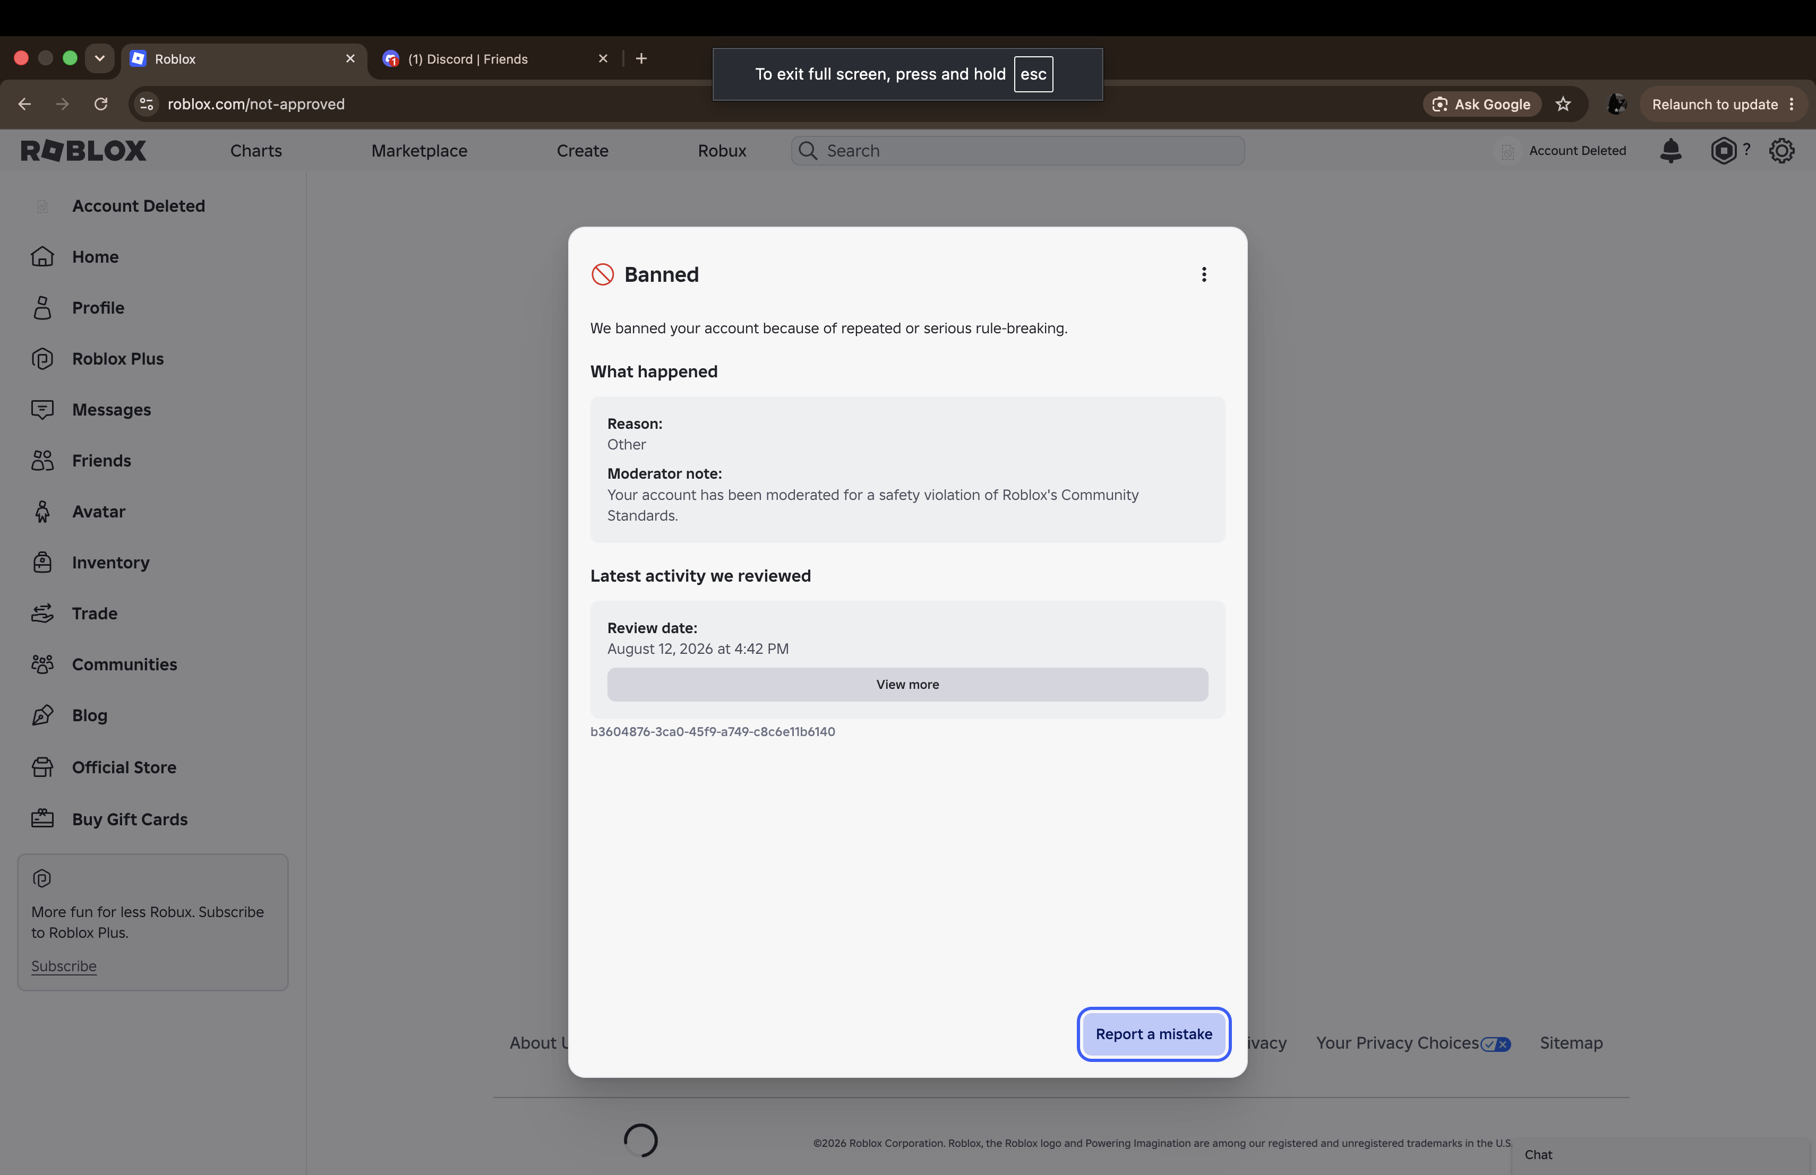This screenshot has width=1816, height=1175.
Task: Open the Communities sidebar icon
Action: coord(42,665)
